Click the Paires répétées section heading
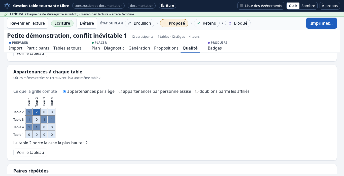 31,171
